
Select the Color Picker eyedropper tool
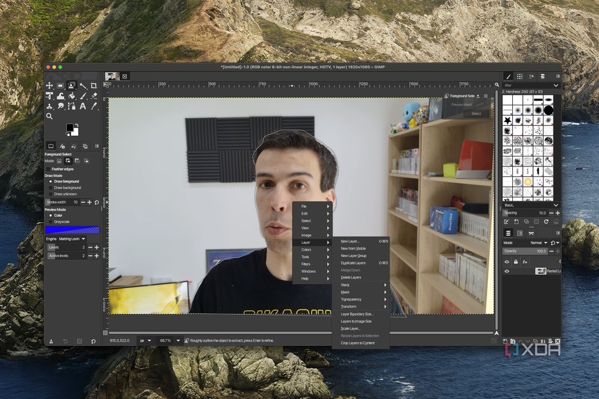tap(94, 106)
